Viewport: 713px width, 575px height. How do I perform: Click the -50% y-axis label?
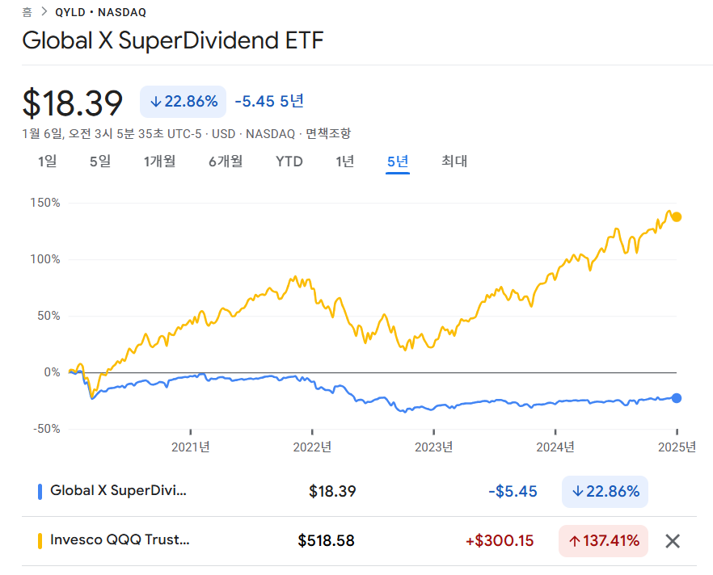(46, 429)
